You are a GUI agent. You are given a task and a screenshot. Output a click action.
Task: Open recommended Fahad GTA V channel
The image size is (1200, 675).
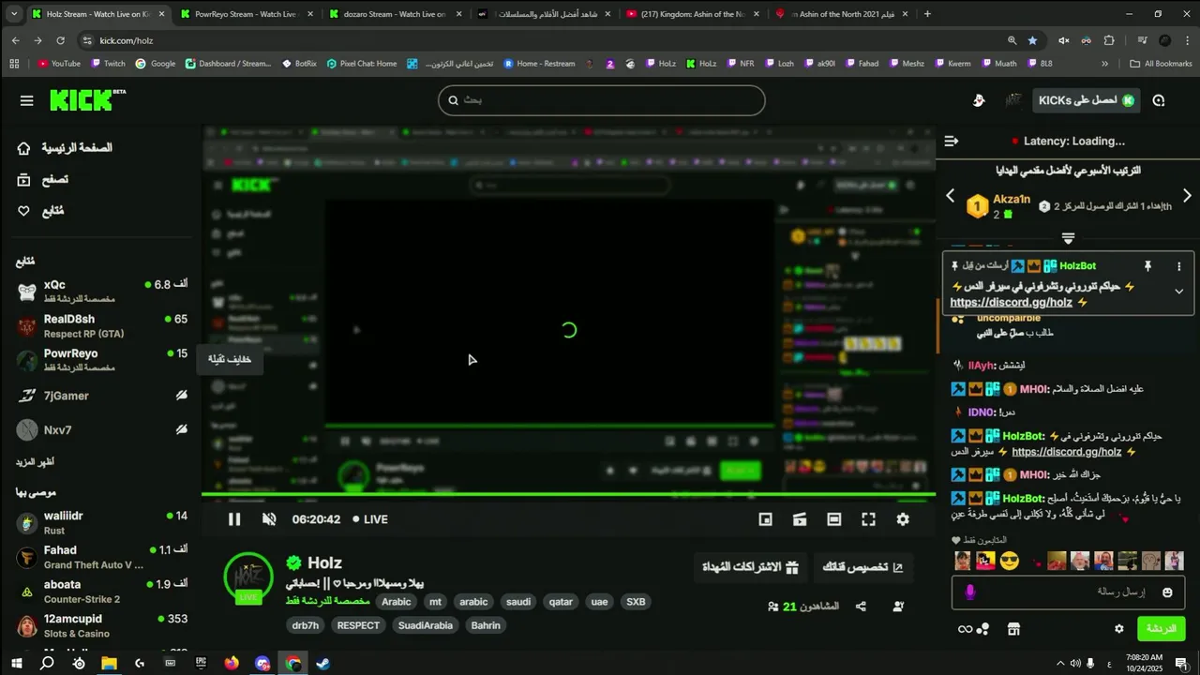tap(101, 557)
